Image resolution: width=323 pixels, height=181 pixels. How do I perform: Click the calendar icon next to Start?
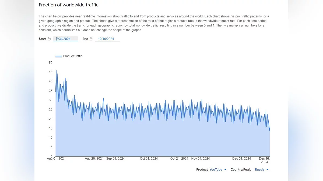point(49,39)
